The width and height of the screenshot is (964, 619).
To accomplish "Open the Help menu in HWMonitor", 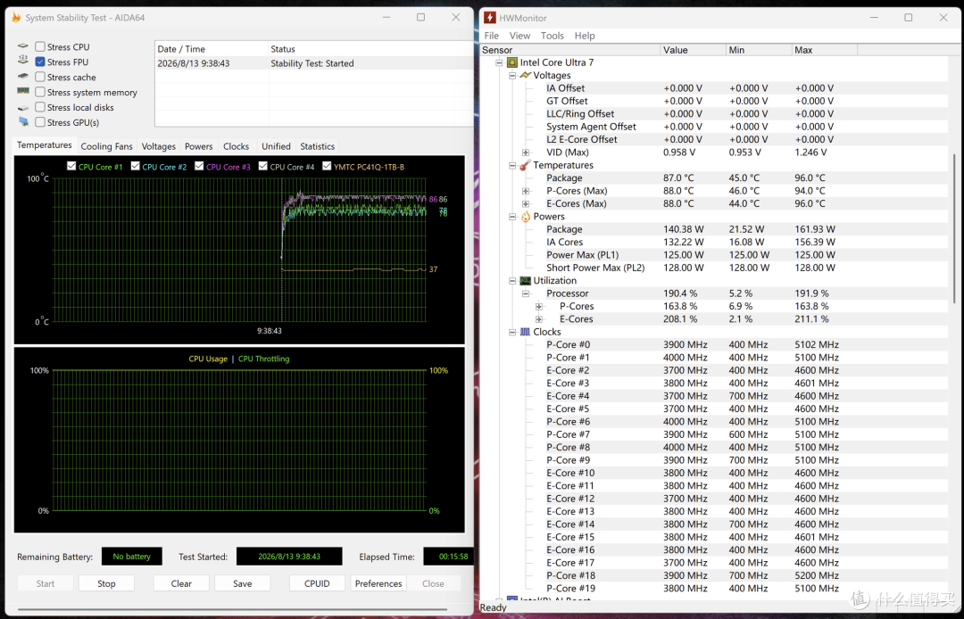I will pos(585,36).
